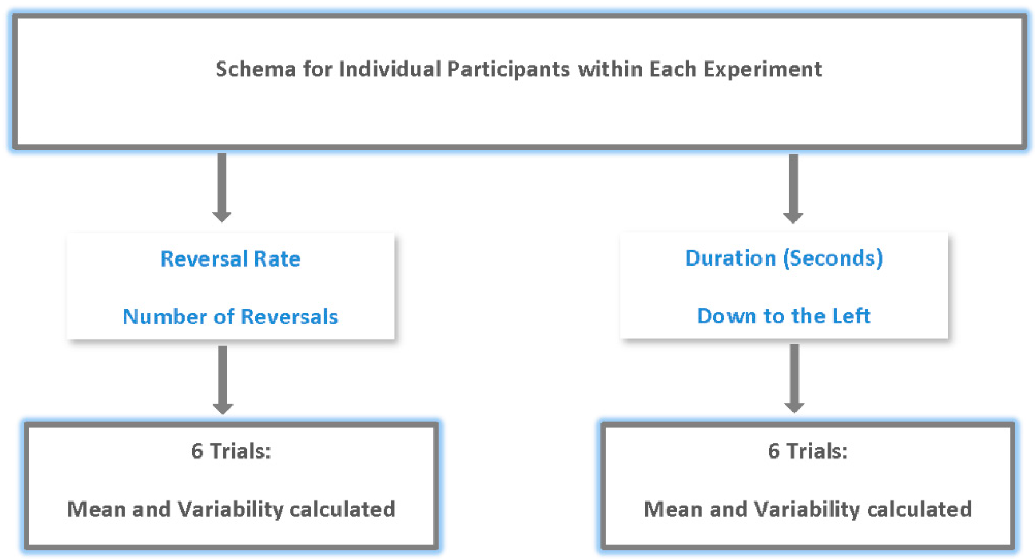Click the arrow pointing down to Reversal Rate
The image size is (1035, 559).
pos(222,187)
